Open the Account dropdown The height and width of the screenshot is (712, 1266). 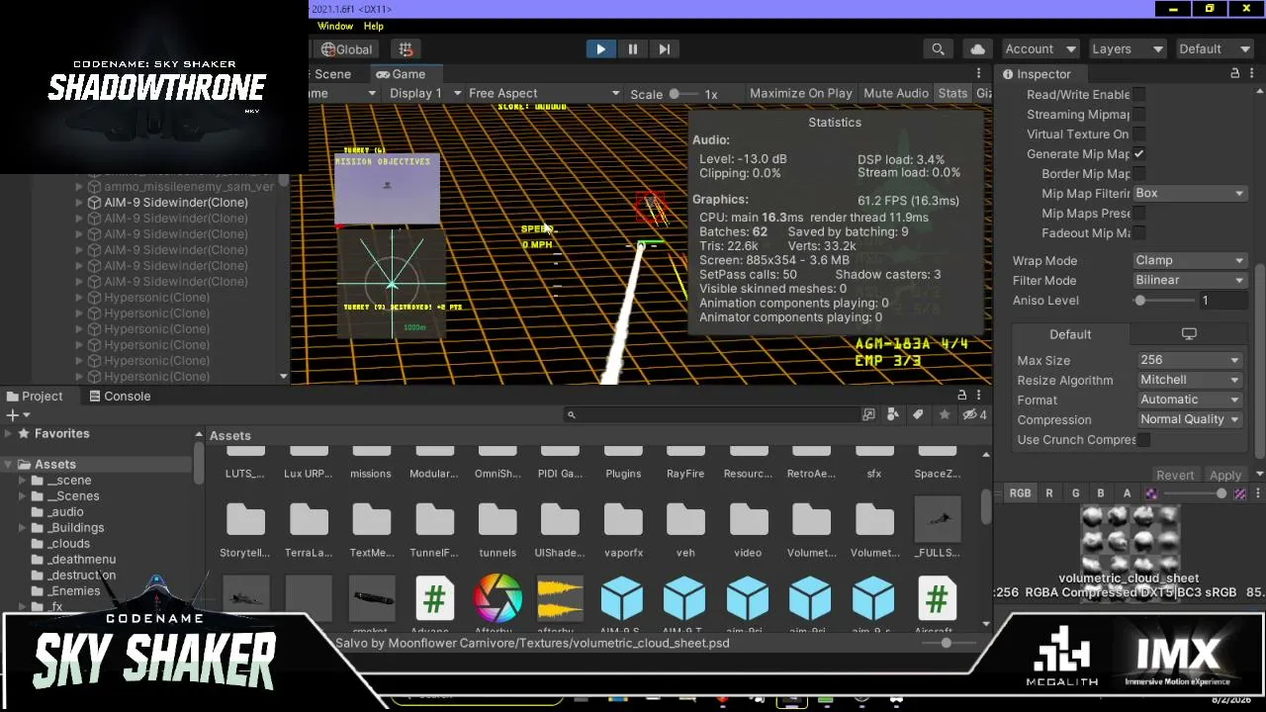(1039, 48)
